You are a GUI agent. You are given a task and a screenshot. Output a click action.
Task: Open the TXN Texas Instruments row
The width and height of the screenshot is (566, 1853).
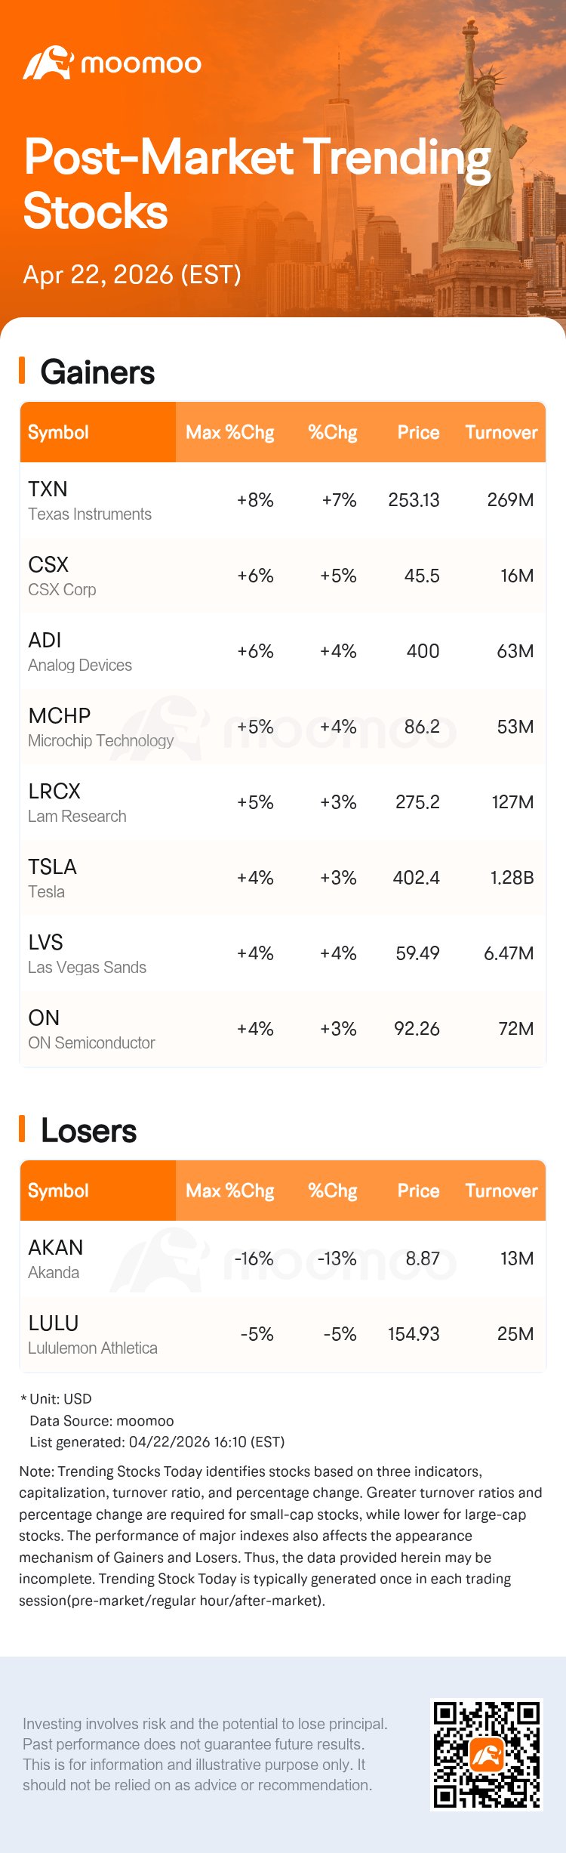click(x=282, y=500)
